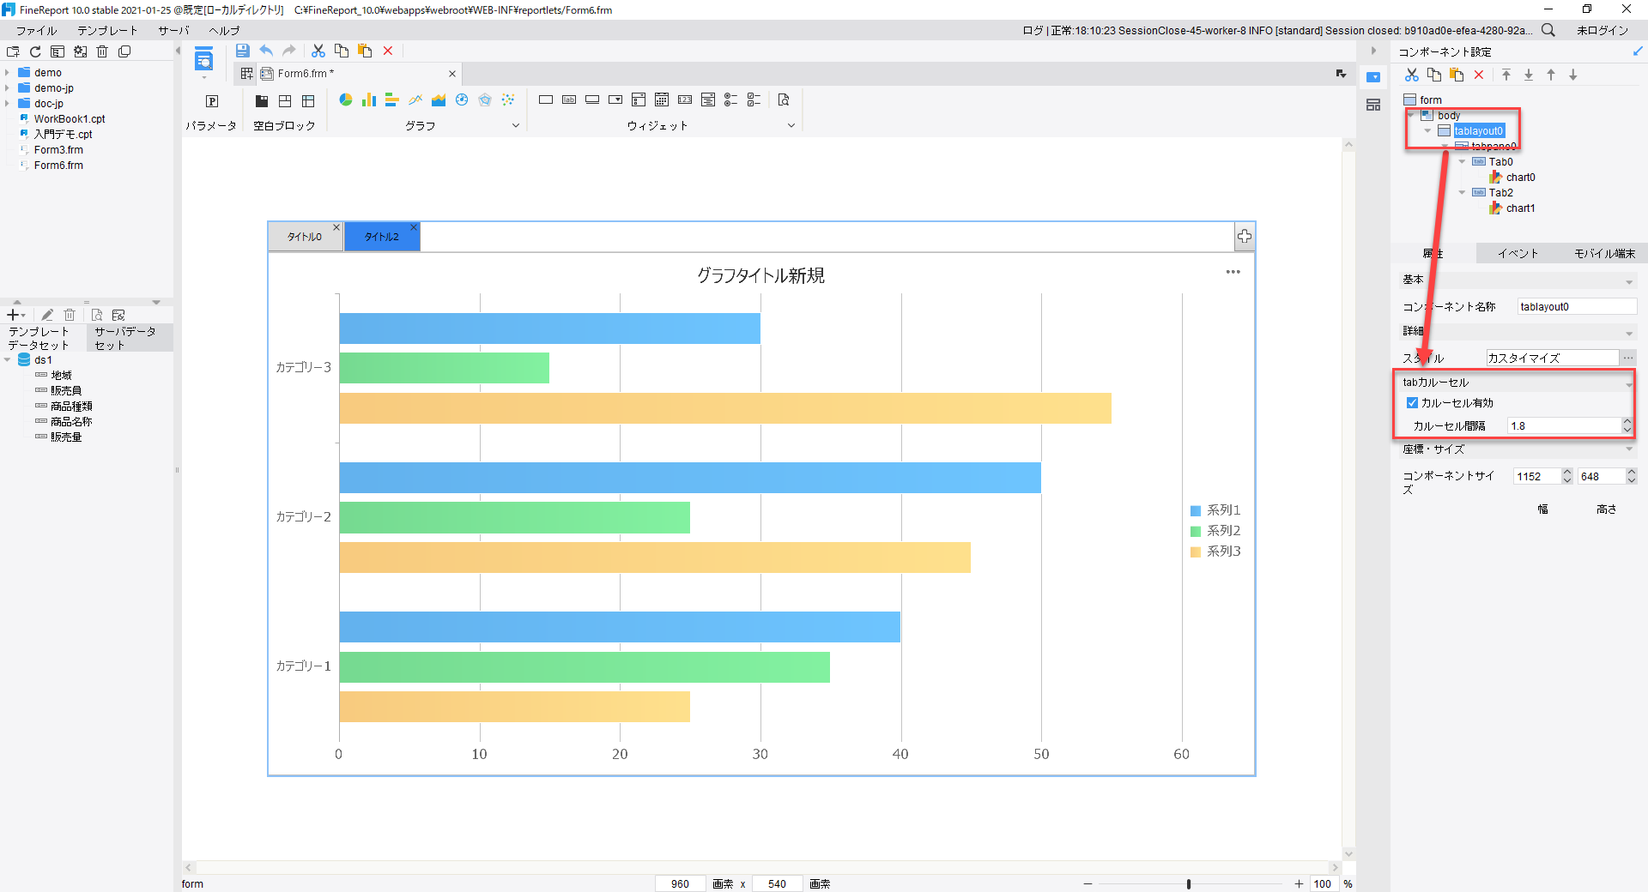Open the スタイル style dropdown

[x=1552, y=358]
